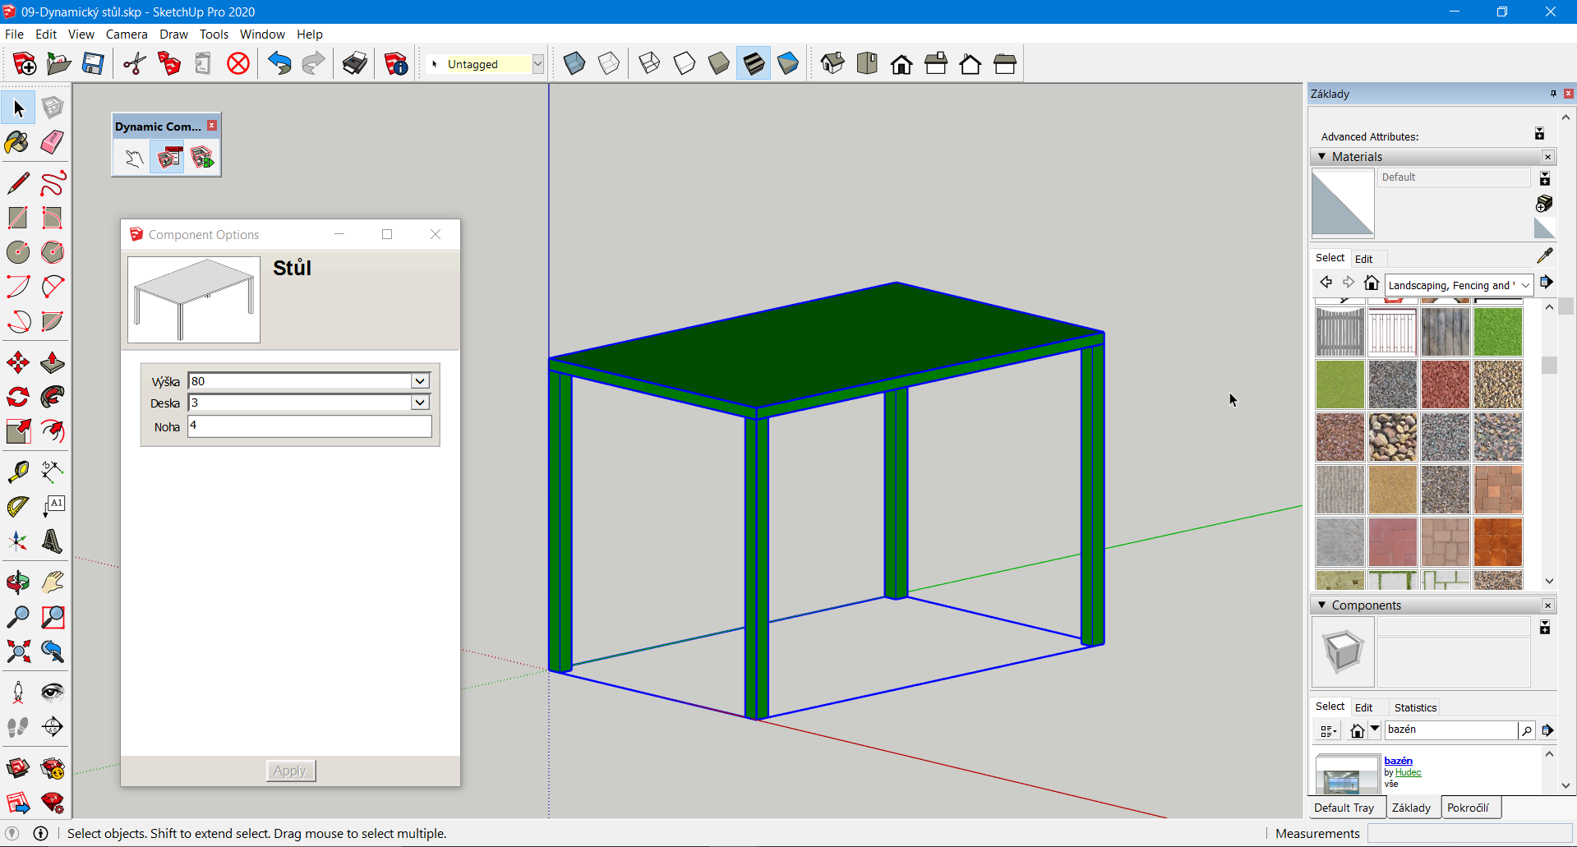Open the Výška value dropdown
The image size is (1577, 847).
(x=420, y=381)
